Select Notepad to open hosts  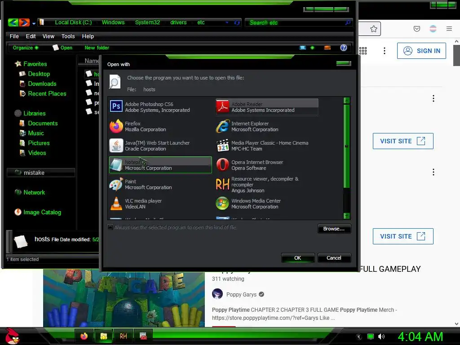[160, 165]
